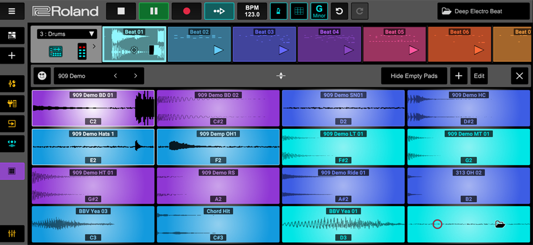This screenshot has width=533, height=245.
Task: Expand the track panel chevron arrow
Action: pyautogui.click(x=94, y=46)
